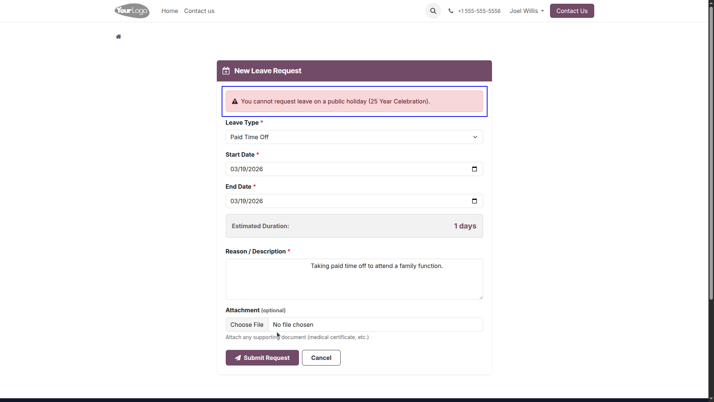Click the phone number link
Image resolution: width=714 pixels, height=402 pixels.
tap(479, 11)
